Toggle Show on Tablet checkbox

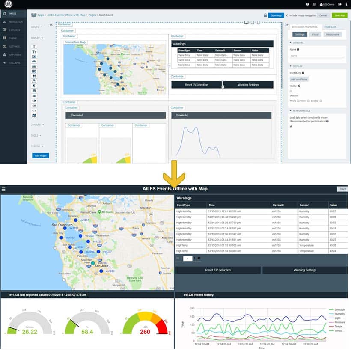tap(309, 101)
